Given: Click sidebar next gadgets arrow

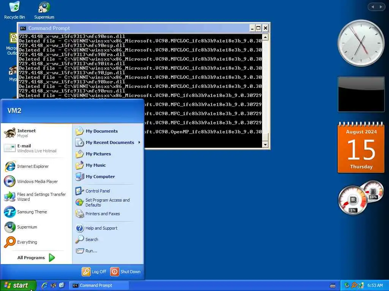Looking at the screenshot, I should 381,7.
